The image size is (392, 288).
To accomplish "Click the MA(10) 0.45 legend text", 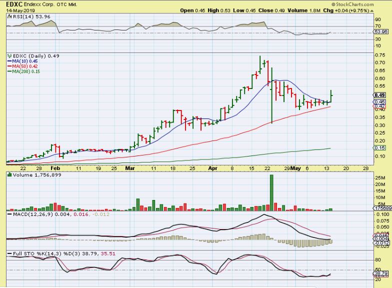I will tap(25, 61).
